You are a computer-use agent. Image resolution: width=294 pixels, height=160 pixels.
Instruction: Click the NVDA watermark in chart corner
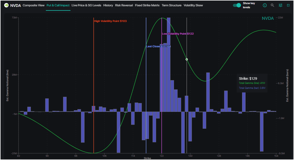(267, 18)
